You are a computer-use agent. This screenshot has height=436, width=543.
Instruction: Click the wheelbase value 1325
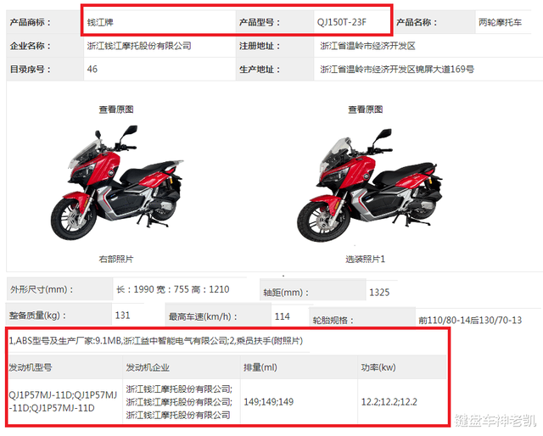[x=379, y=293]
